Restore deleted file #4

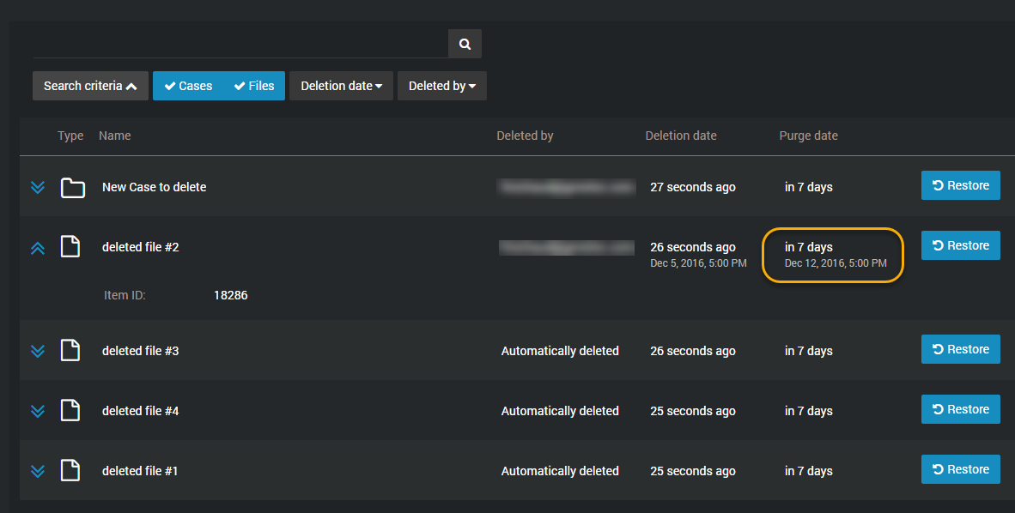tap(961, 409)
